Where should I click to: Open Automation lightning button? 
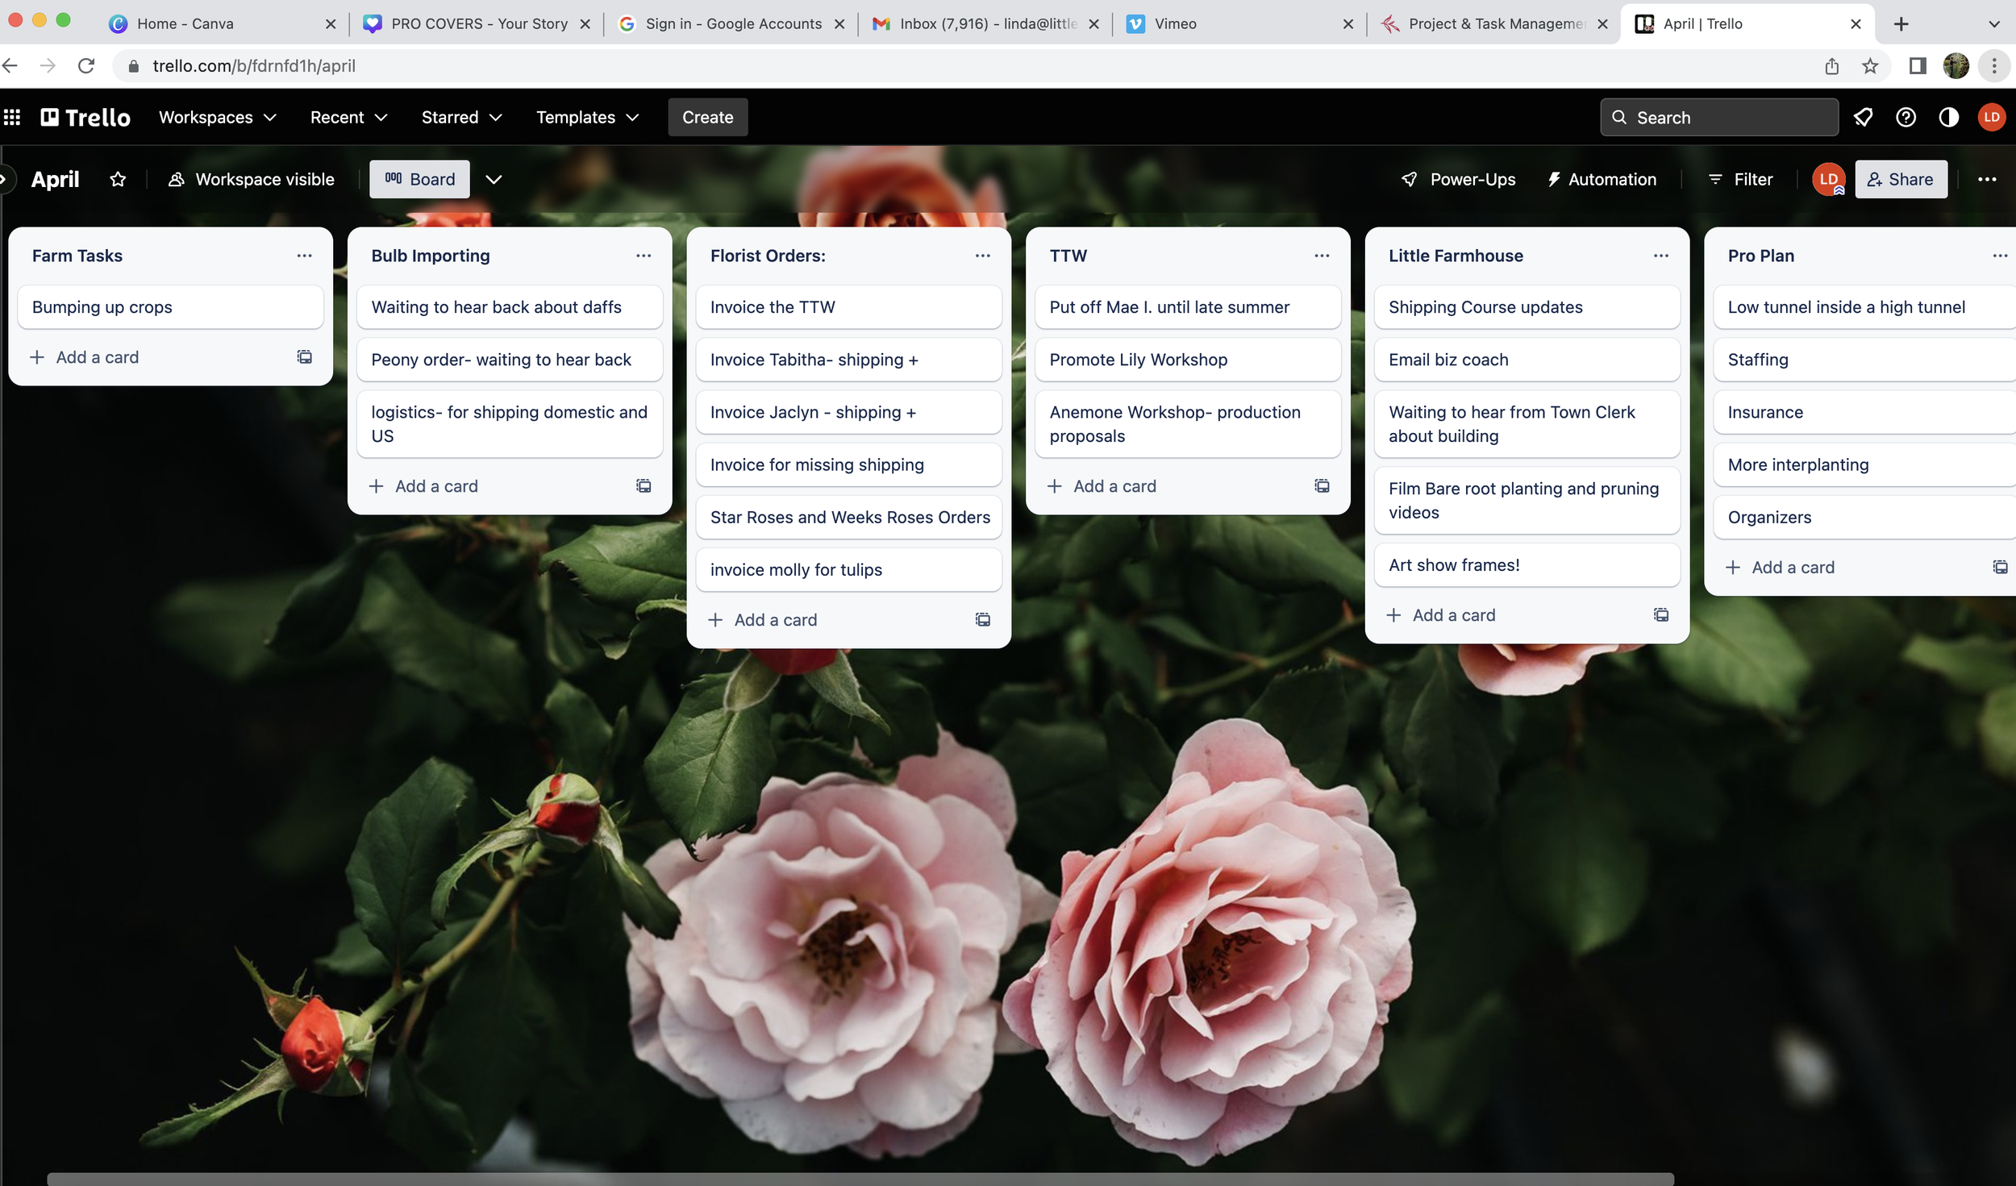click(1602, 179)
